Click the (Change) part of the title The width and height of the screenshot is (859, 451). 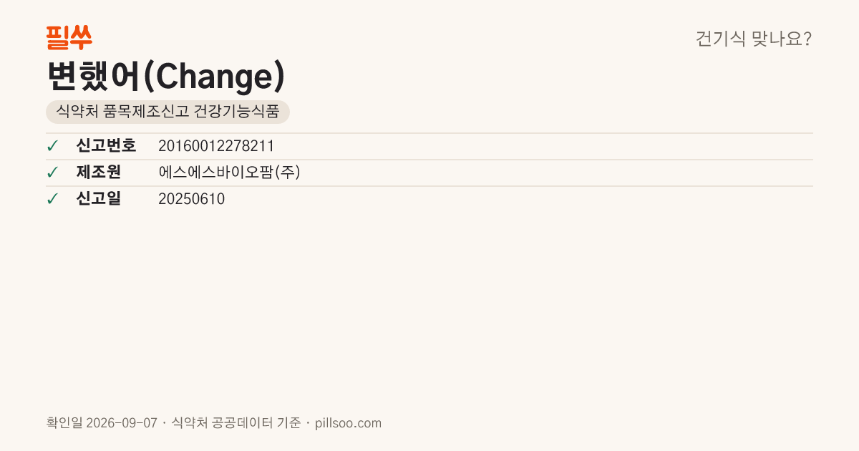point(215,76)
